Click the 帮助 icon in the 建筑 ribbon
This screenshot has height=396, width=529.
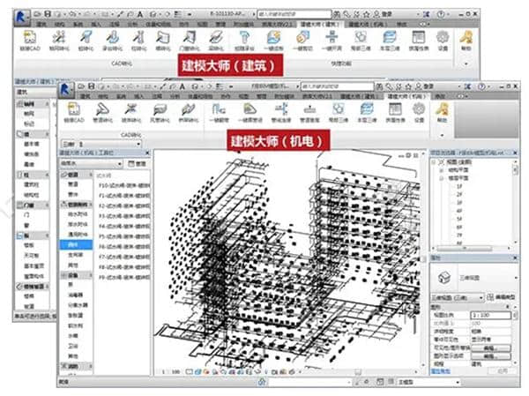coord(465,40)
